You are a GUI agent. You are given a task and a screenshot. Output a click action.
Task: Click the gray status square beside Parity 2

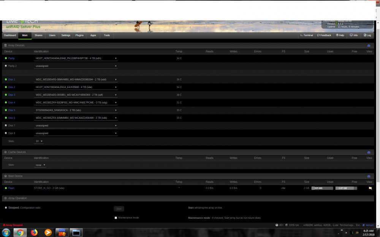point(6,66)
